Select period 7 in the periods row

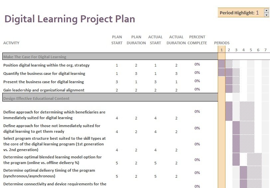[x=265, y=50]
